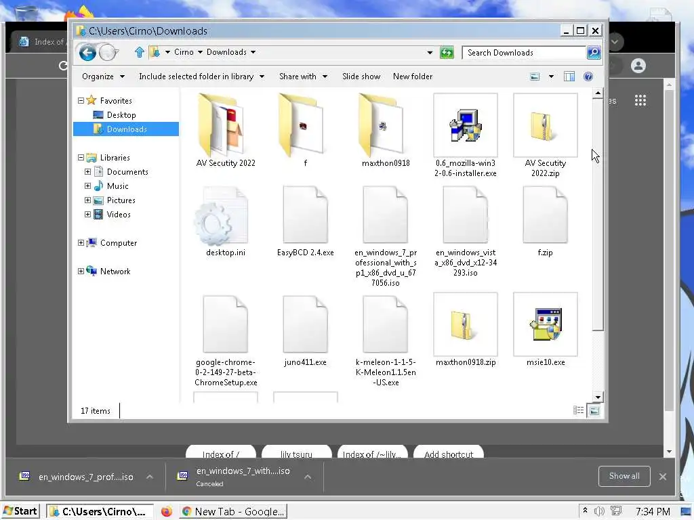Select Desktop in Favorites
This screenshot has width=694, height=520.
coord(121,115)
